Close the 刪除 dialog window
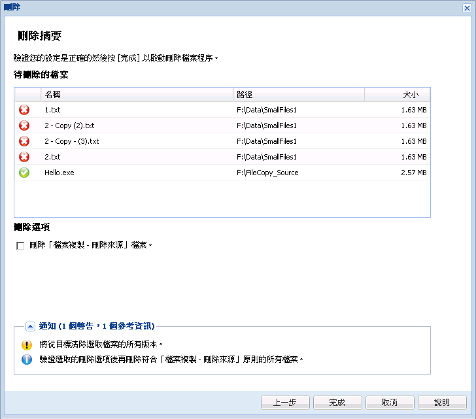The image size is (476, 419). tap(467, 8)
